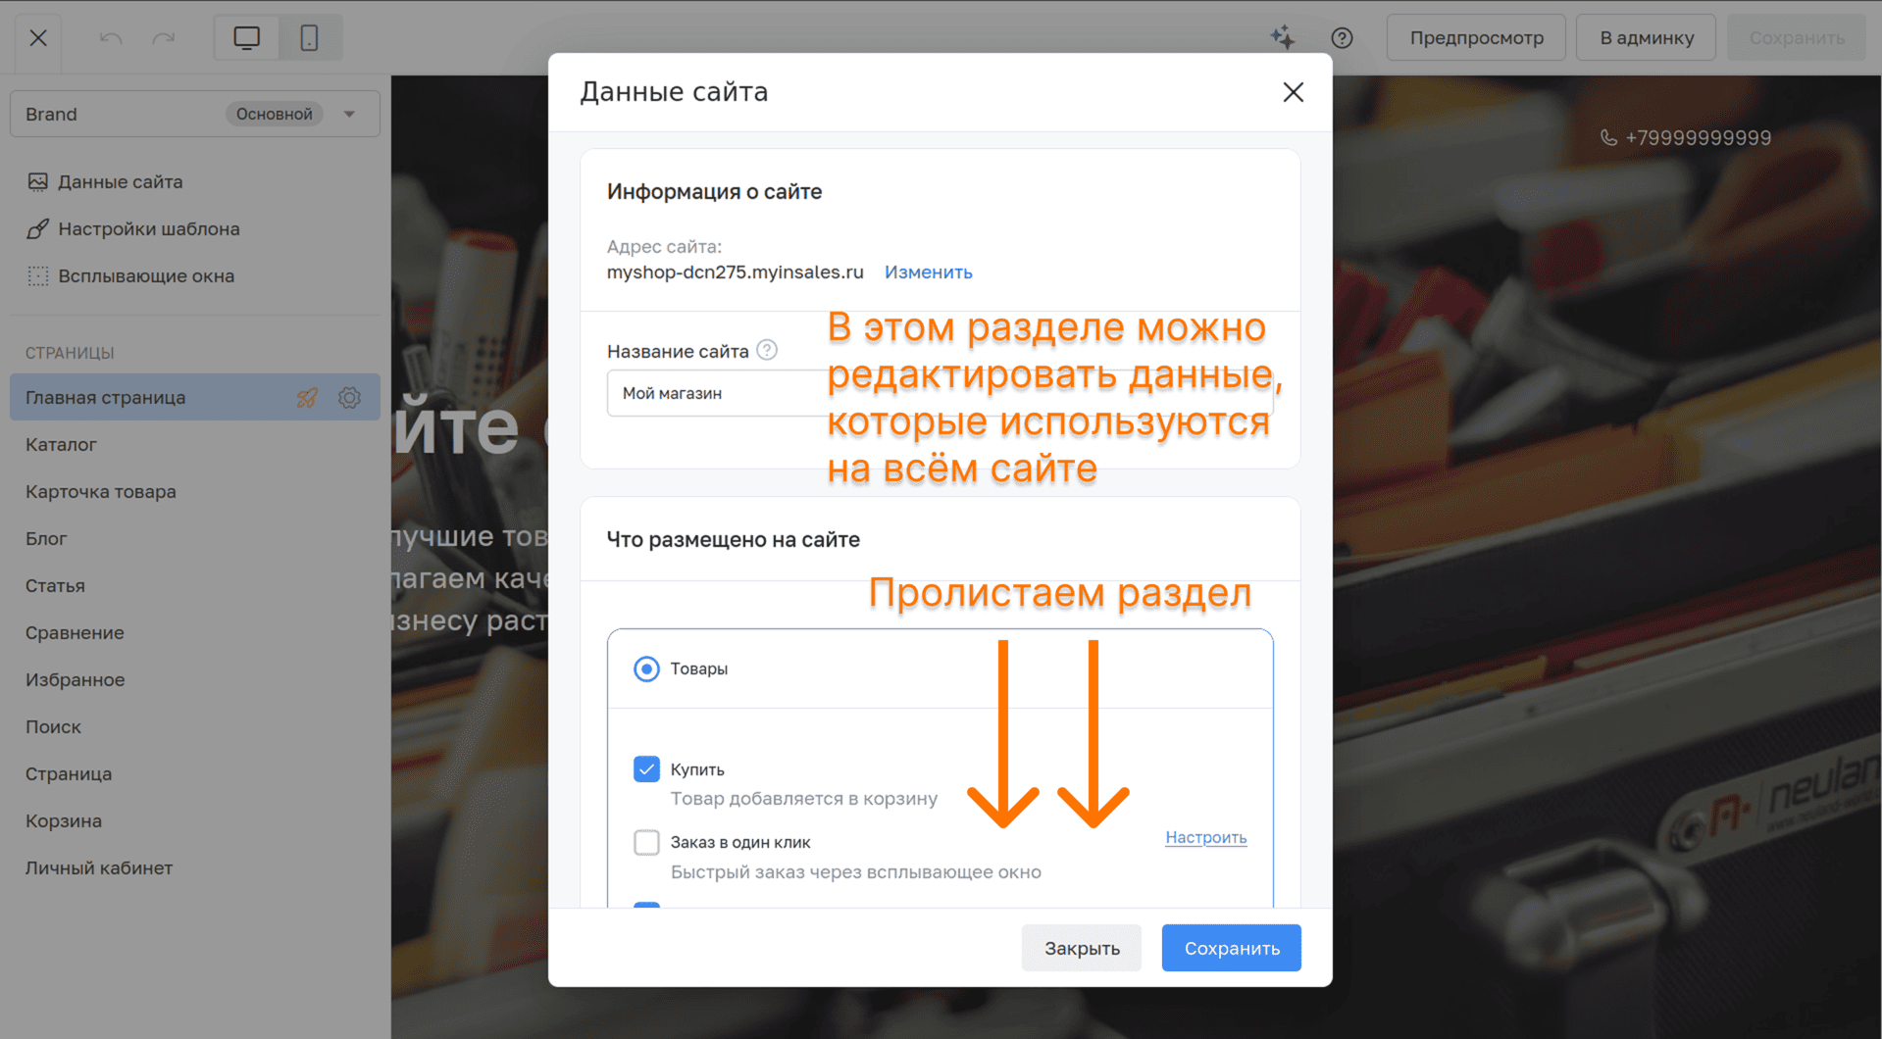Open the help question mark icon
The height and width of the screenshot is (1039, 1882).
coord(1342,38)
